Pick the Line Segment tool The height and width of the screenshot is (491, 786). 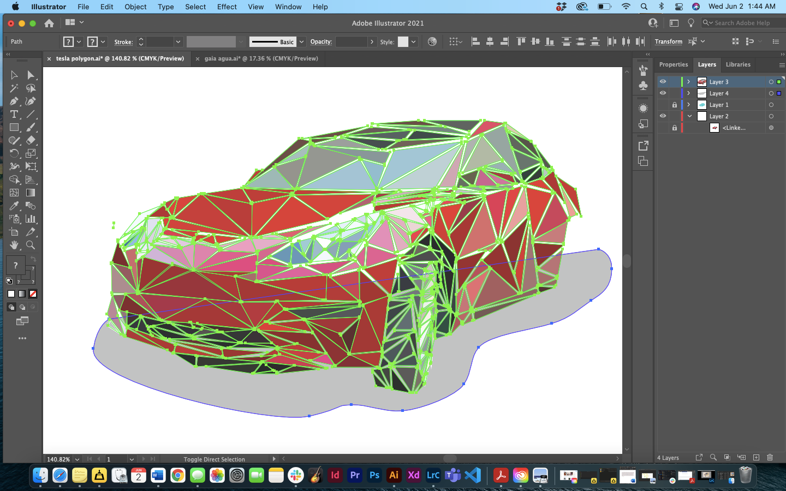[31, 114]
